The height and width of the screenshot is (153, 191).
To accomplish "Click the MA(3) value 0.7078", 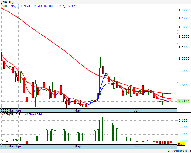I will click(25, 6).
